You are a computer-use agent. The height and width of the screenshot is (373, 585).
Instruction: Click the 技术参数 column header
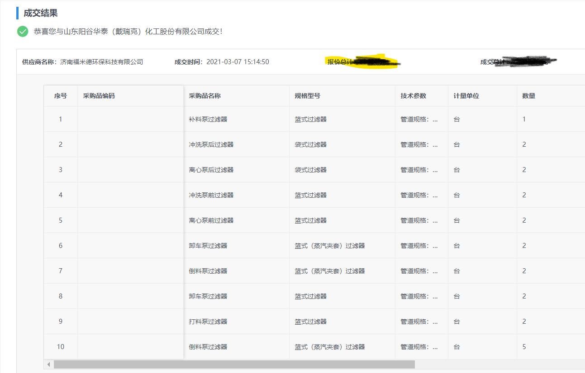(413, 96)
